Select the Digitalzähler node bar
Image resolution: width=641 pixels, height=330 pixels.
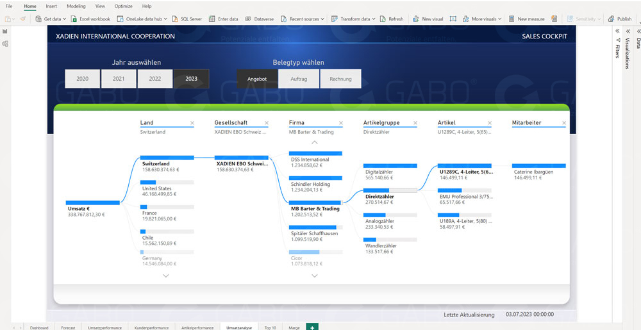(390, 166)
